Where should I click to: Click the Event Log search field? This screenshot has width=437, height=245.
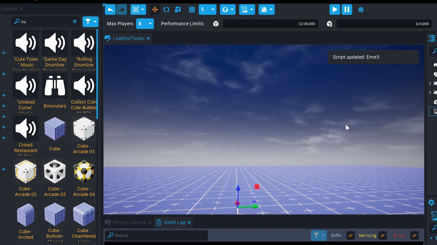156,235
